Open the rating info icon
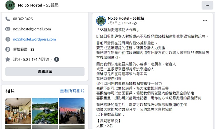The width and height of the screenshot is (215, 129). tap(57, 59)
